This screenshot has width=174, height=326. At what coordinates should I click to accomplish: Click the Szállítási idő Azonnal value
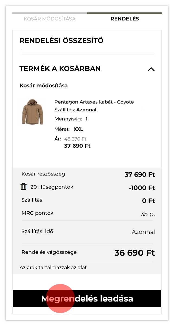[143, 232]
